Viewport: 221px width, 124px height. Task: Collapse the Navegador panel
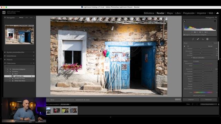5,18
